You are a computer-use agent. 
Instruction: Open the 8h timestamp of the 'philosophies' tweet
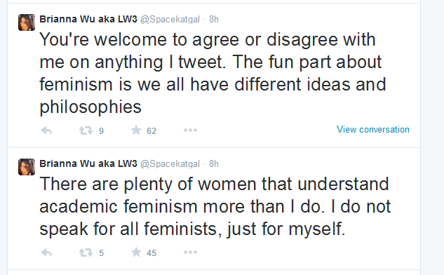click(214, 19)
